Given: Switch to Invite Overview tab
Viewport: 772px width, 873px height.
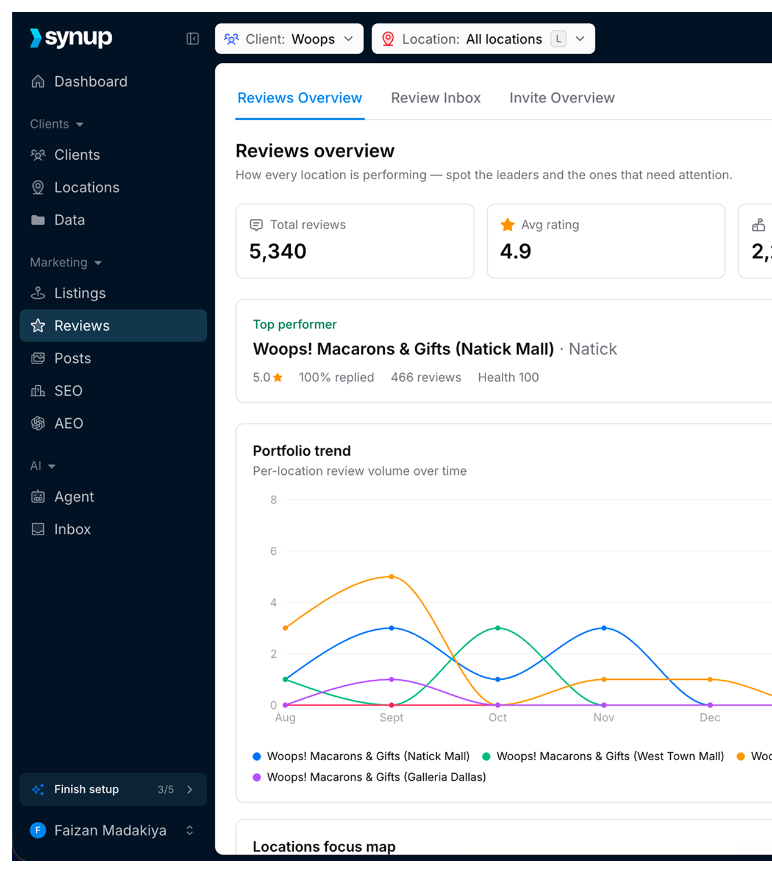Looking at the screenshot, I should coord(562,98).
